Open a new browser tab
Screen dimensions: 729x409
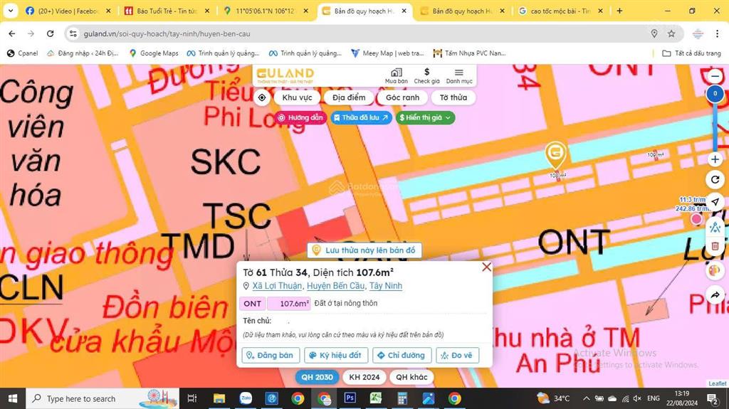619,11
